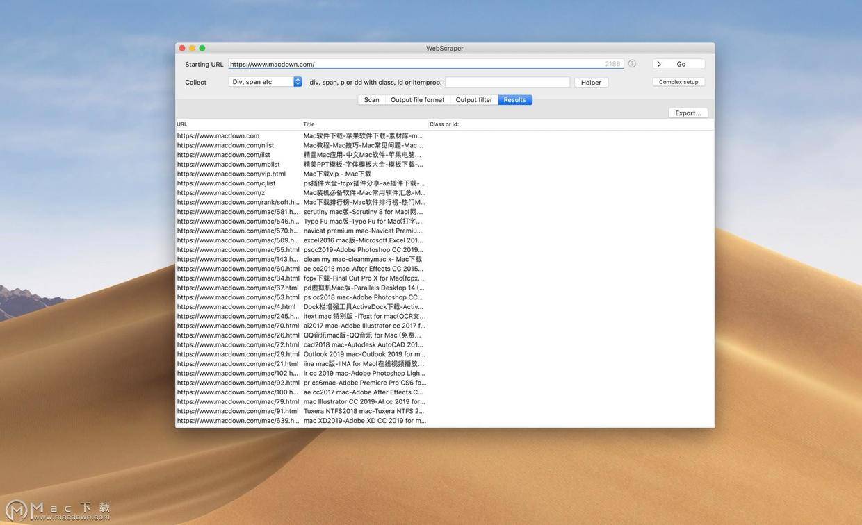The image size is (862, 525).
Task: Click the Title column header
Action: click(x=365, y=124)
